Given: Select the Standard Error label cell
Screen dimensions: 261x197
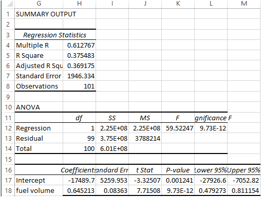Looking at the screenshot, I should click(39, 76).
